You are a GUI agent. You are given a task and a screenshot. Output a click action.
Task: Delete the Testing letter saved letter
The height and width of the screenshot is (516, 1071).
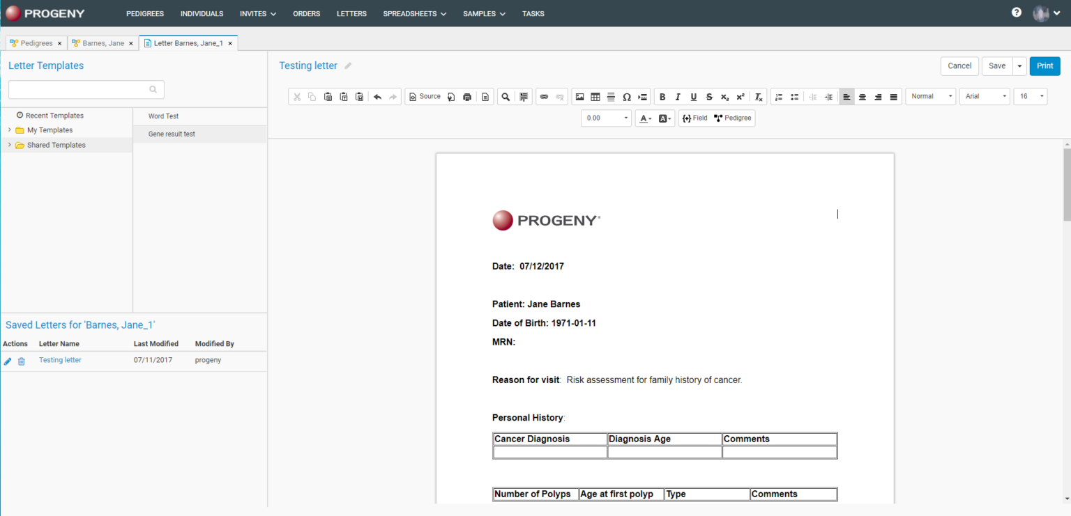pyautogui.click(x=22, y=360)
